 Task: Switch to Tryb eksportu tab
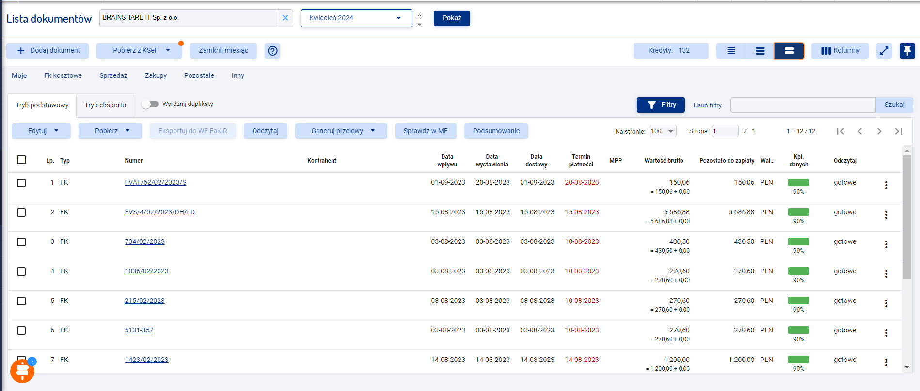coord(105,105)
